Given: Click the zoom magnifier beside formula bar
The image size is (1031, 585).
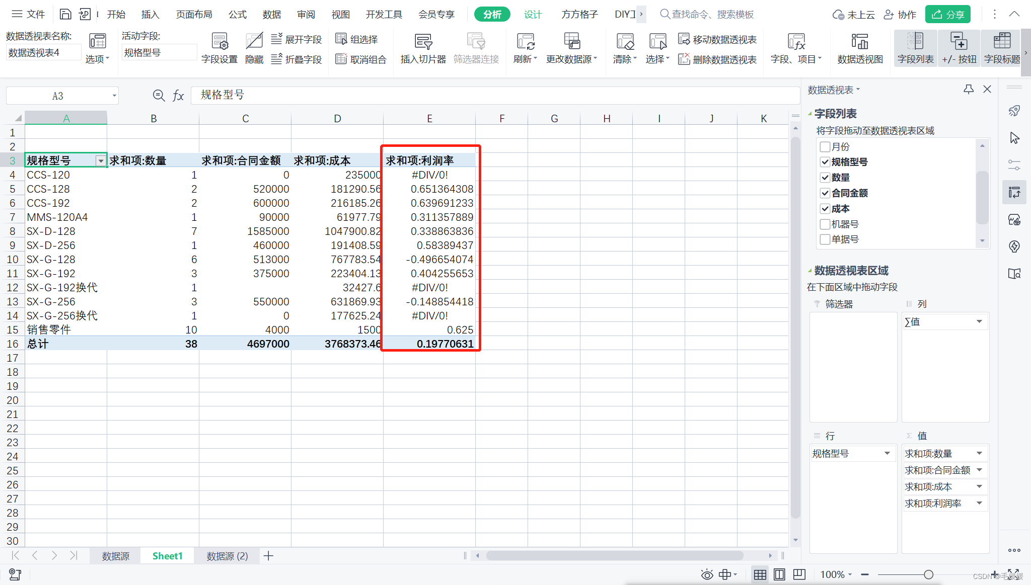Looking at the screenshot, I should coord(159,95).
